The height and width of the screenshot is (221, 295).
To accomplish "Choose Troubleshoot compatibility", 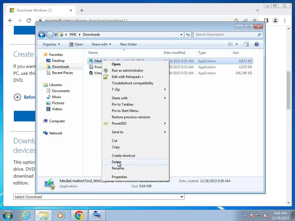I will (x=135, y=83).
